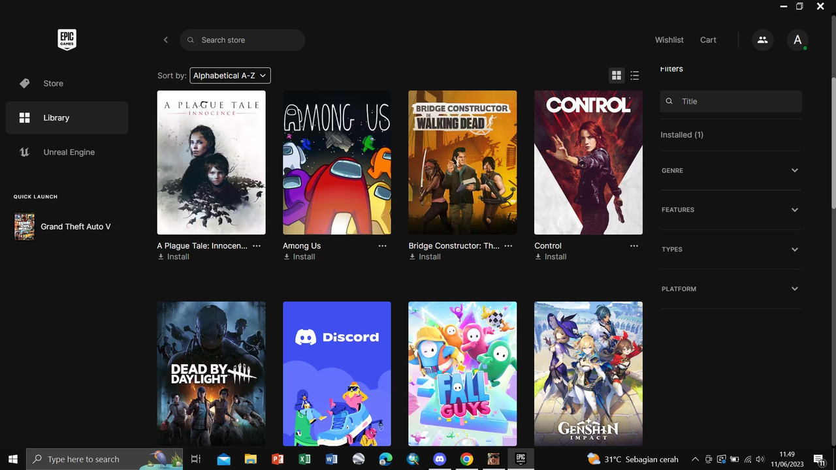Open the Windows Start menu
This screenshot has width=836, height=470.
tap(12, 459)
